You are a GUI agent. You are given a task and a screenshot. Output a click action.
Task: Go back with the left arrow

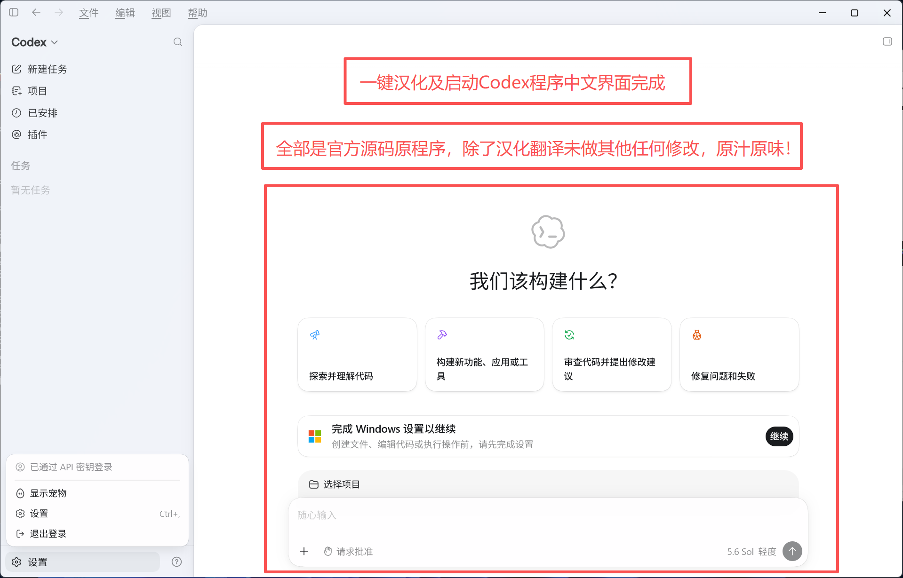pos(36,13)
